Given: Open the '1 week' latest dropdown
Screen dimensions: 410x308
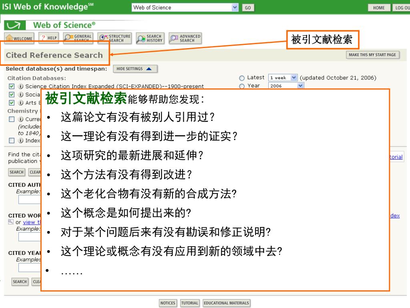Looking at the screenshot, I should (x=283, y=77).
